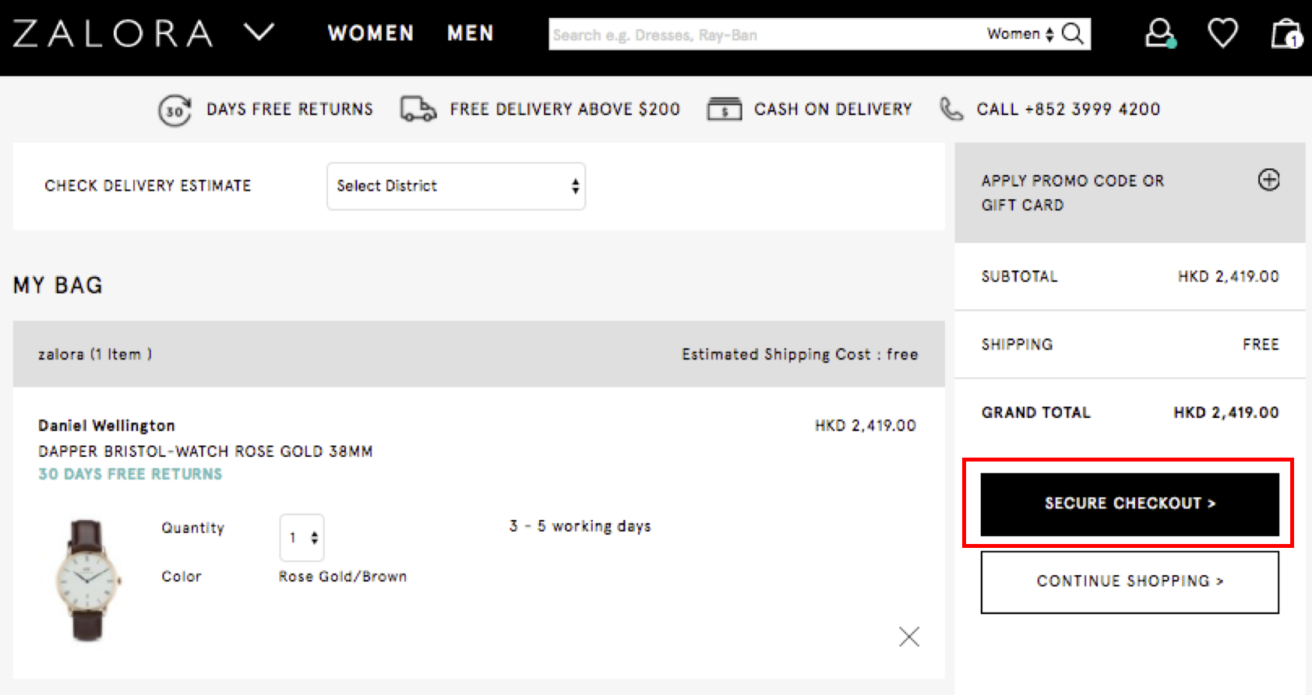Click APPLY PROMO CODE OR GIFT CARD
The height and width of the screenshot is (695, 1312).
(x=1072, y=192)
